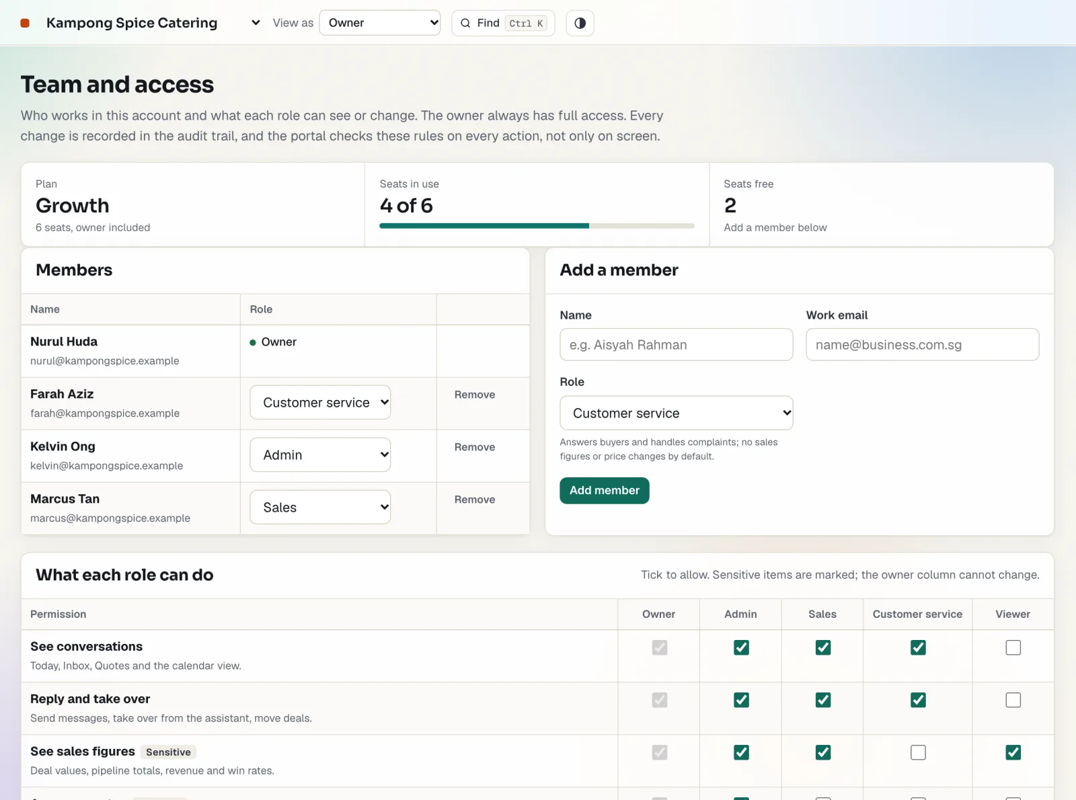Click the Sensitive tag on See sales figures
The height and width of the screenshot is (800, 1076).
[x=168, y=752]
